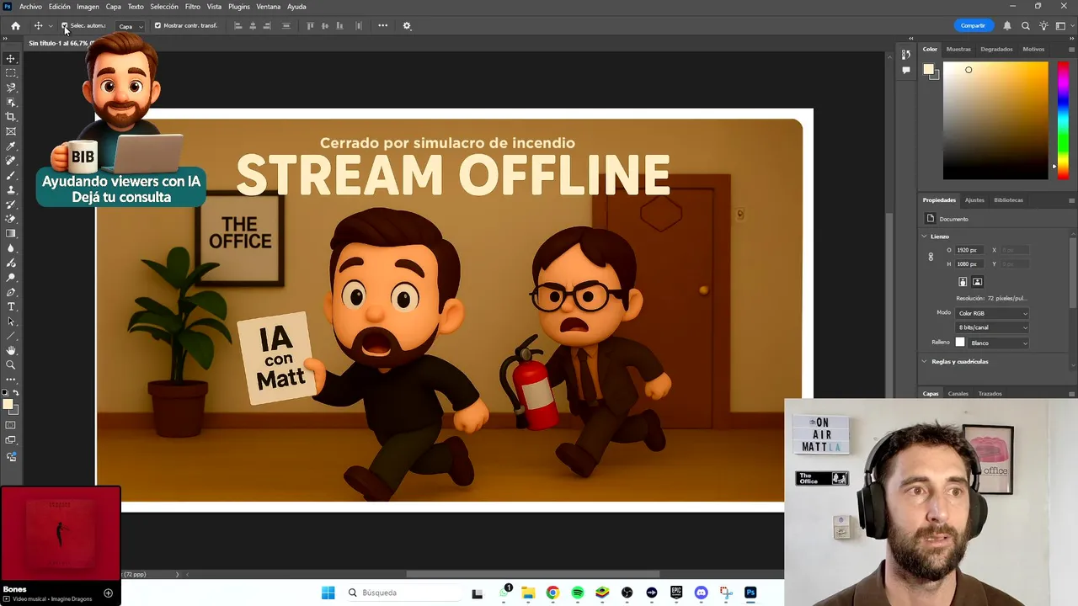Select the Spot Healing Brush tool
1078x606 pixels.
click(11, 161)
